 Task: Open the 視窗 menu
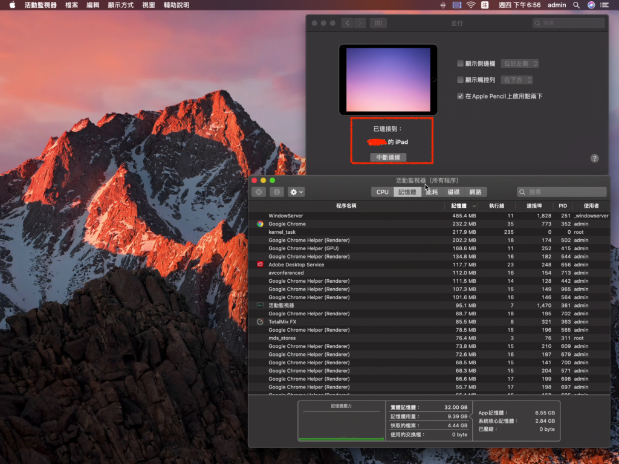pos(149,5)
